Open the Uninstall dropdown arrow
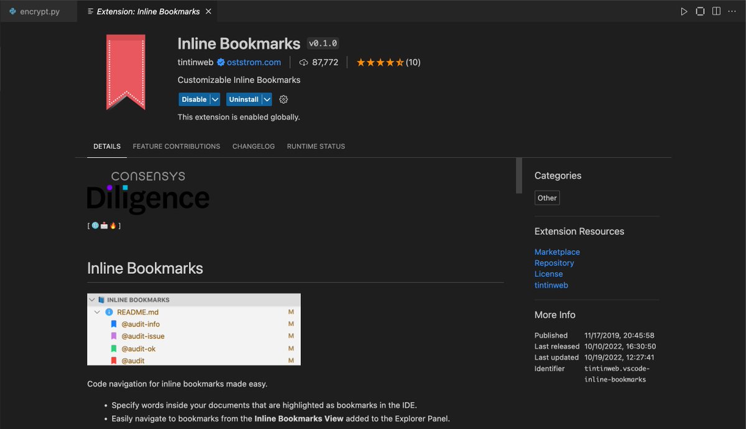Image resolution: width=746 pixels, height=429 pixels. 267,99
